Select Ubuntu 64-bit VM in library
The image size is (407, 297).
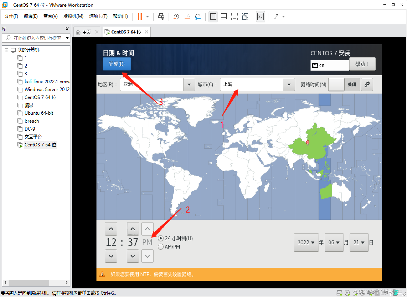tap(35, 113)
